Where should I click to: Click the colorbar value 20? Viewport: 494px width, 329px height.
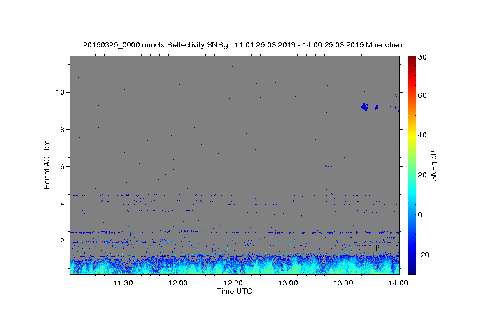point(423,175)
